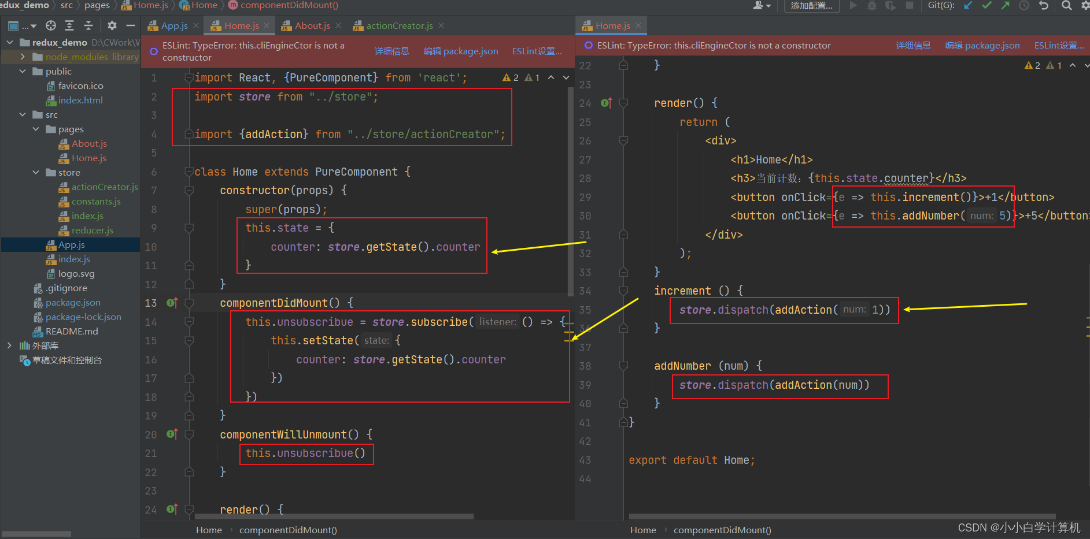Open favicon.ico in project tree

coord(75,86)
